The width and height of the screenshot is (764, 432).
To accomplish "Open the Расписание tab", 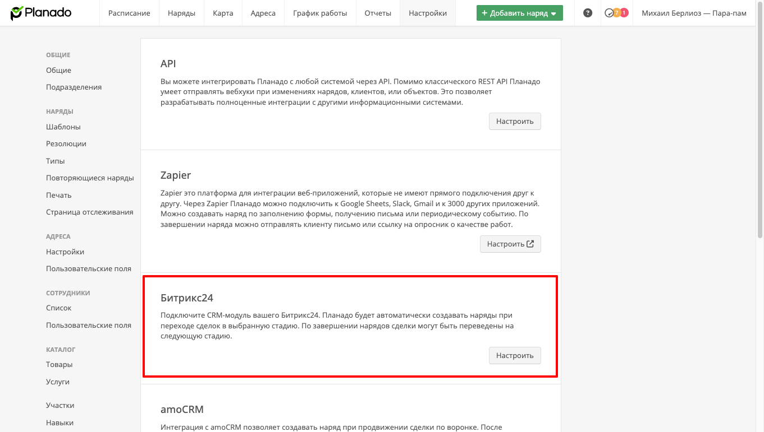I will tap(129, 13).
